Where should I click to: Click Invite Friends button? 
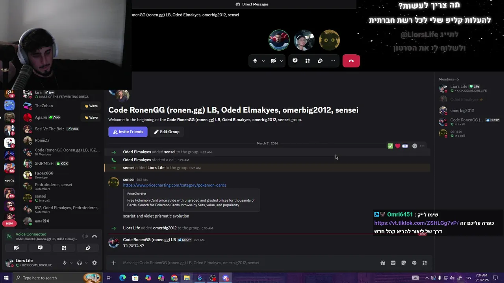coord(128,132)
